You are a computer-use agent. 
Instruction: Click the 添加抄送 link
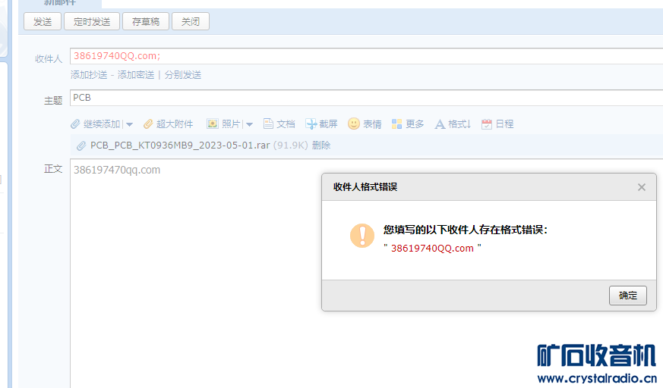pyautogui.click(x=89, y=75)
